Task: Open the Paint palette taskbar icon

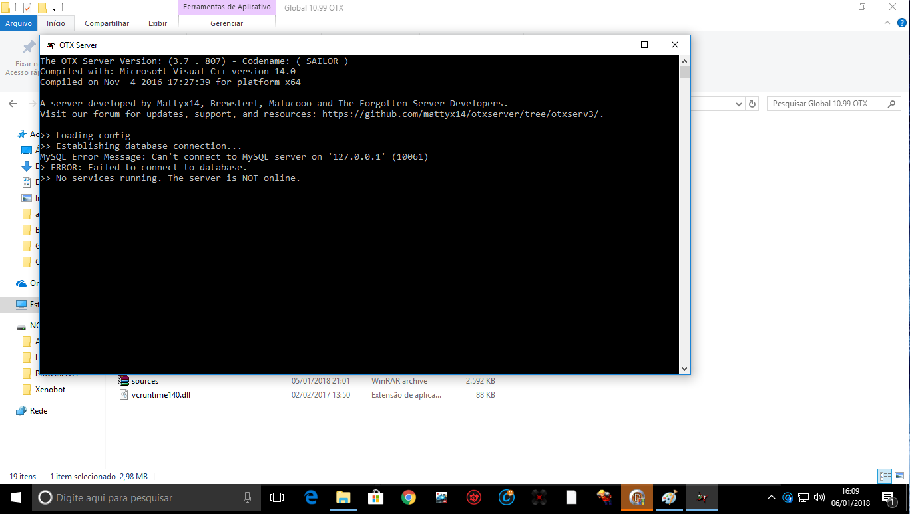Action: click(669, 497)
